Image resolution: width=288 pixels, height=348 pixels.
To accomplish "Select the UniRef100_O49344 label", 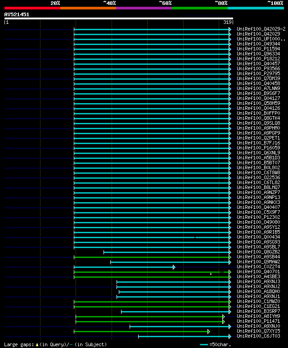I will 258,44.
